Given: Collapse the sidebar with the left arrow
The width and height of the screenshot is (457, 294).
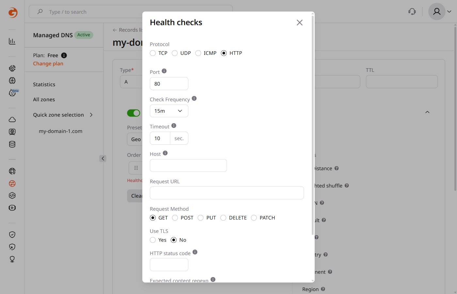Looking at the screenshot, I should (103, 158).
